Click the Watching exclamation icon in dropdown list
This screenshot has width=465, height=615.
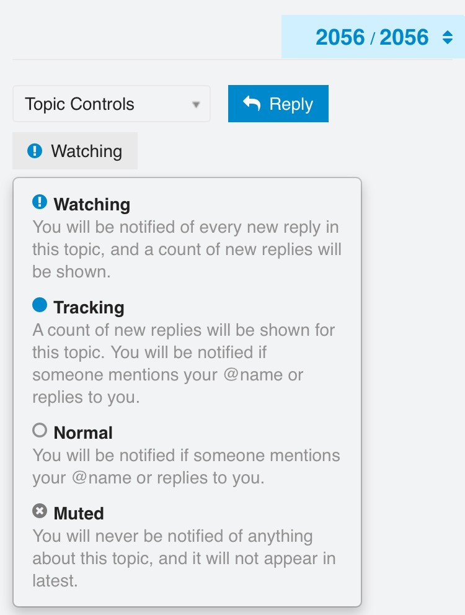click(40, 202)
